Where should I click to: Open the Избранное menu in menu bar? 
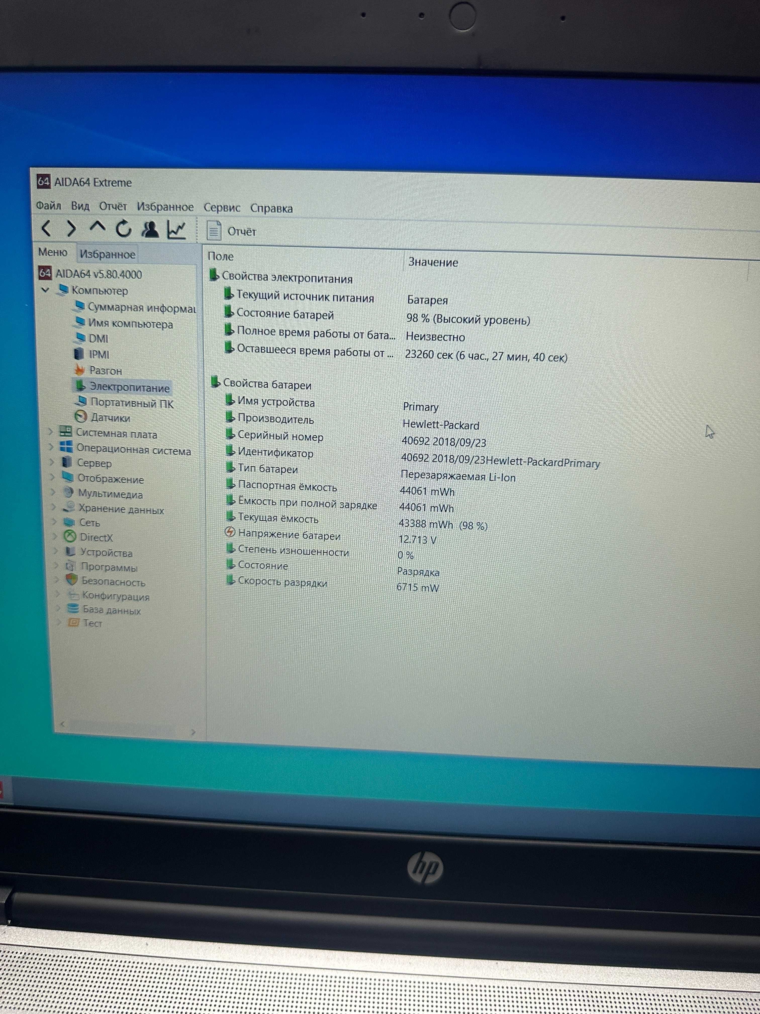pos(165,207)
